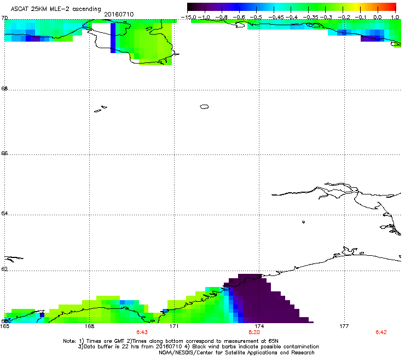This screenshot has height=356, width=405.
Task: Click the red time stamp "8:43"
Action: click(x=142, y=332)
